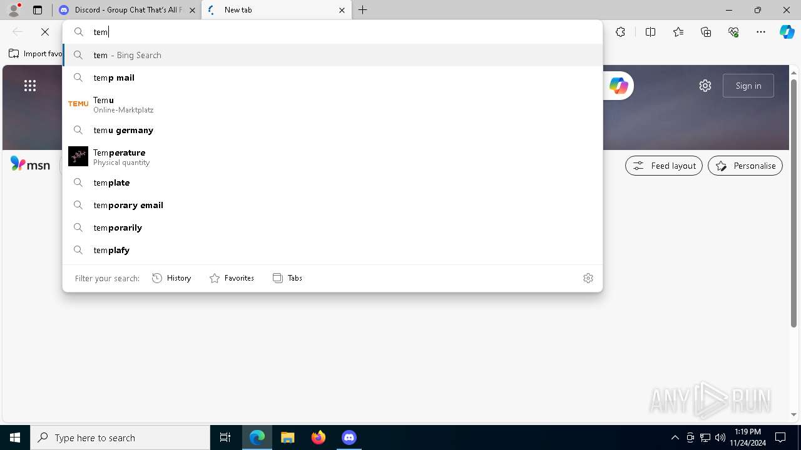The height and width of the screenshot is (450, 801).
Task: Click the Personalise button
Action: click(745, 166)
